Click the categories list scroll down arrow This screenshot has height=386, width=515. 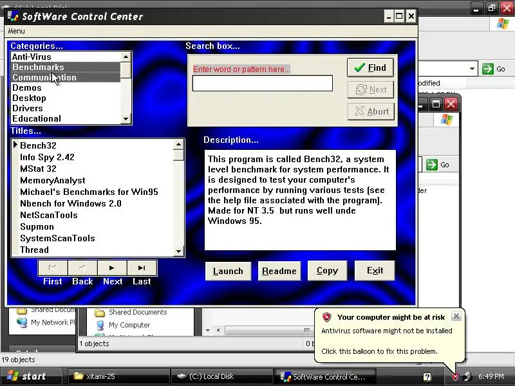[x=126, y=119]
